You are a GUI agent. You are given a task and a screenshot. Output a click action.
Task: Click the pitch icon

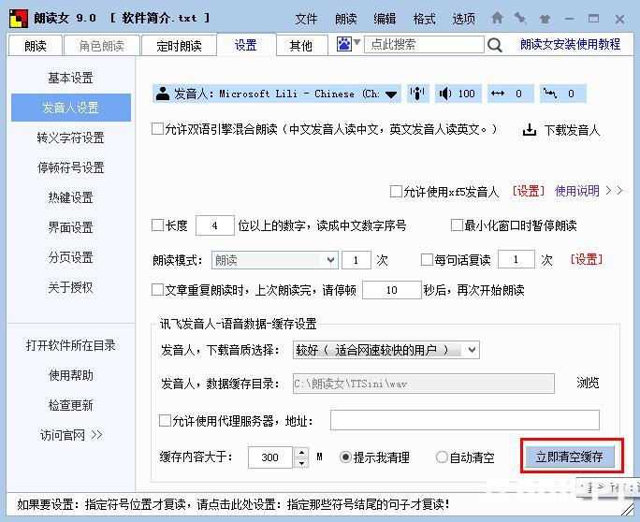point(550,94)
